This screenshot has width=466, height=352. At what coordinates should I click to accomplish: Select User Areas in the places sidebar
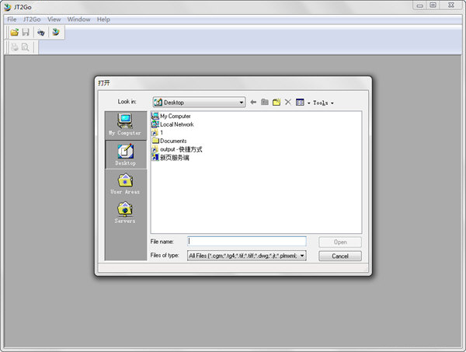point(124,183)
